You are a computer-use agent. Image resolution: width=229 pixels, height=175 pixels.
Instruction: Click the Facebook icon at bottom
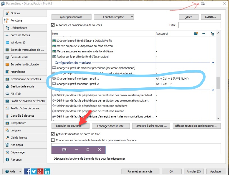tap(27, 171)
